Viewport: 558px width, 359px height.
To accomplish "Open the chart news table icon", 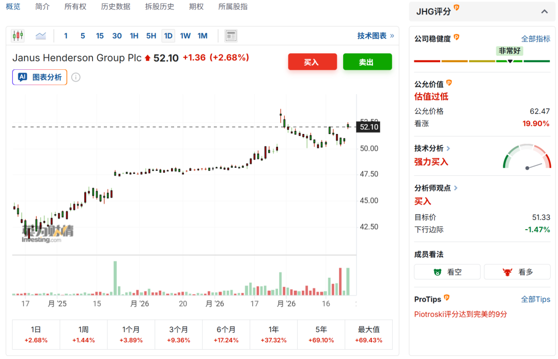I will 231,36.
